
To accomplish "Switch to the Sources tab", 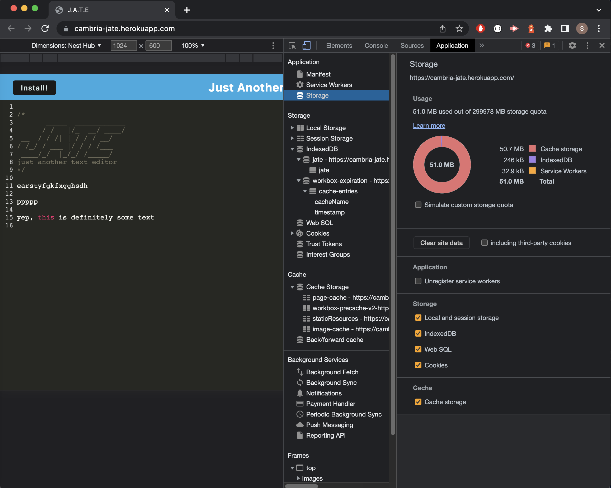I will click(x=412, y=45).
